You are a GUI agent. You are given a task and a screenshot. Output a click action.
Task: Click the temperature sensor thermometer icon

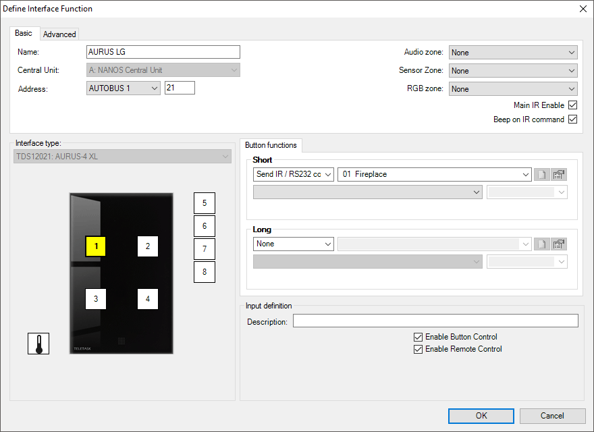38,344
